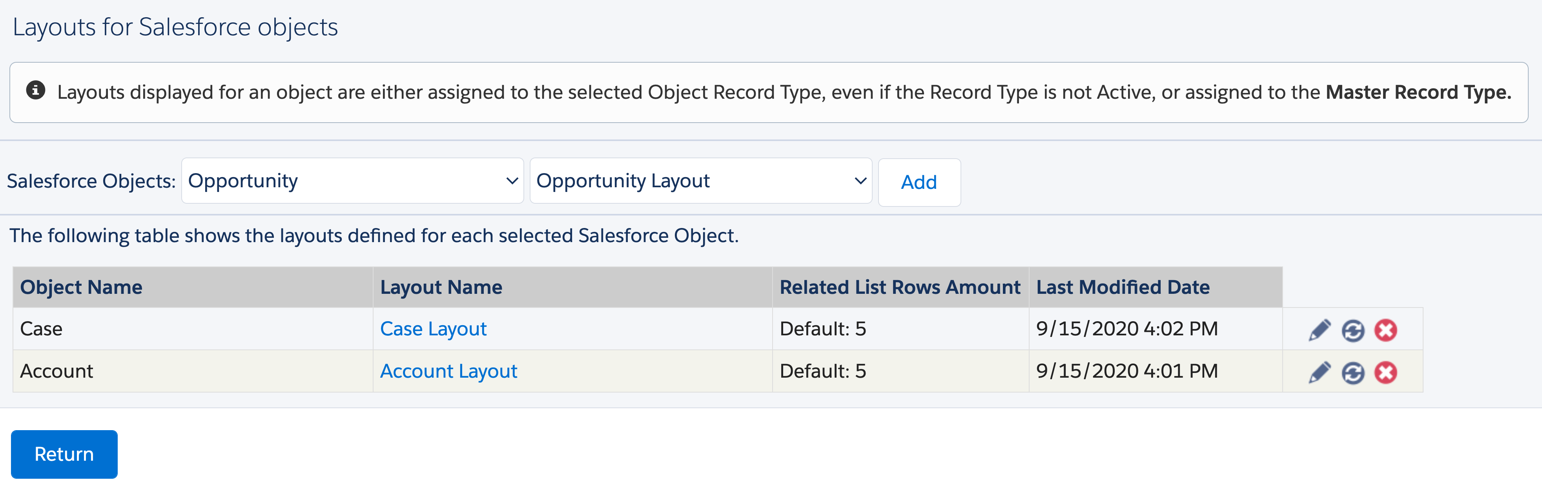1542x485 pixels.
Task: Click the Object Name column header
Action: (81, 287)
